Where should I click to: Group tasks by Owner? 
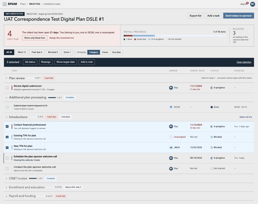105,52
